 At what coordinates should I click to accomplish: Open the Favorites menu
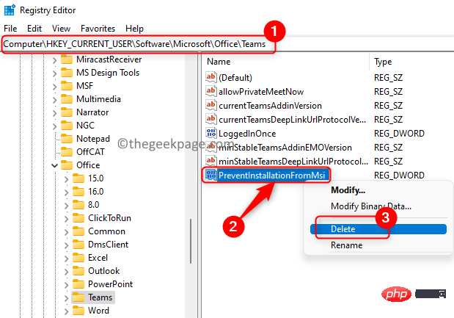point(98,29)
